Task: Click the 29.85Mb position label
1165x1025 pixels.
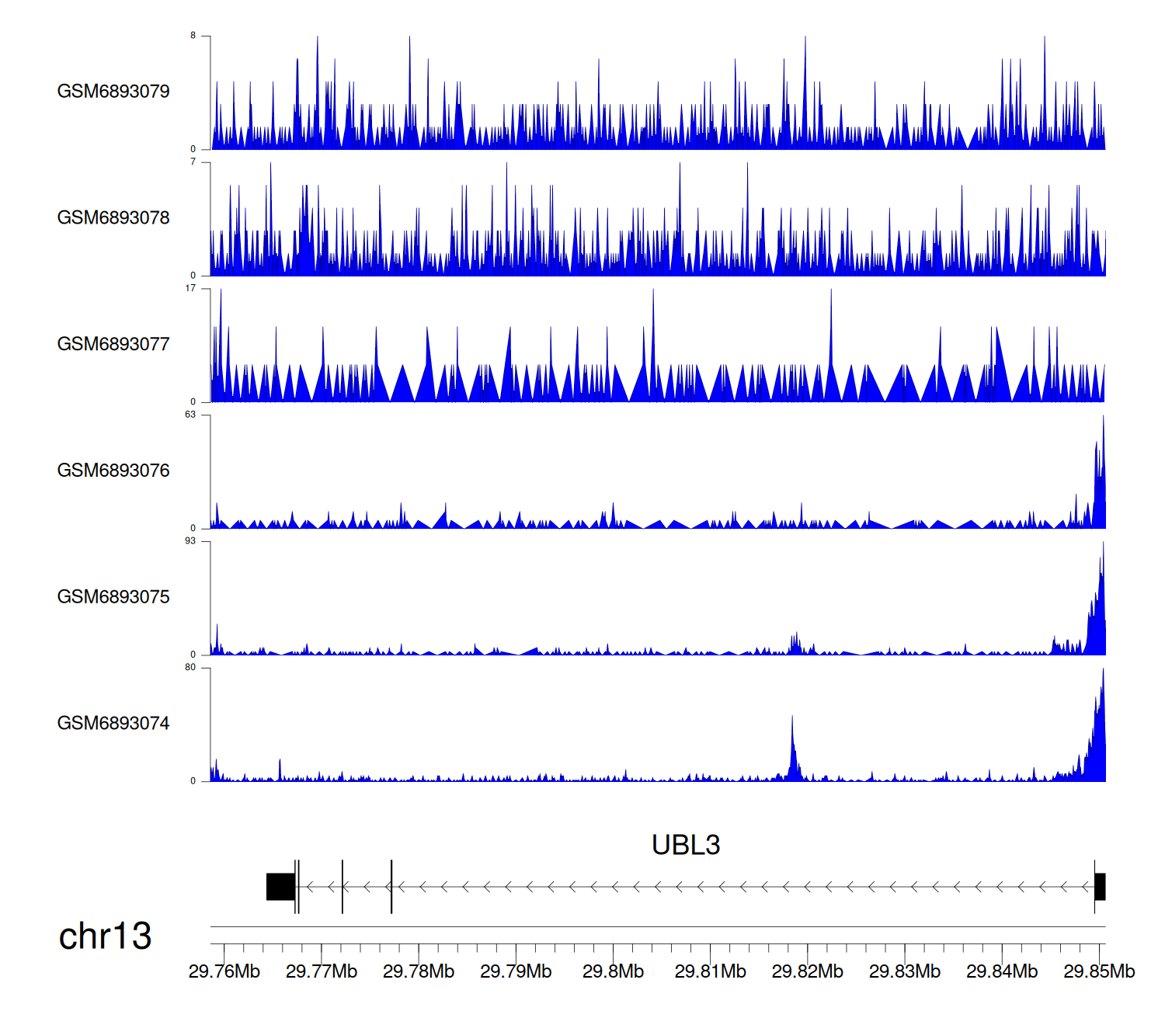Action: pos(1098,971)
